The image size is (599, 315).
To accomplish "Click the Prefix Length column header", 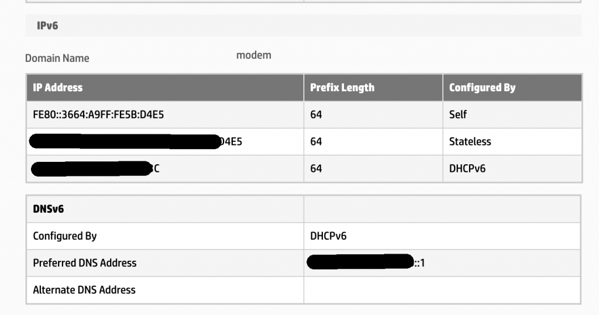I will [342, 88].
